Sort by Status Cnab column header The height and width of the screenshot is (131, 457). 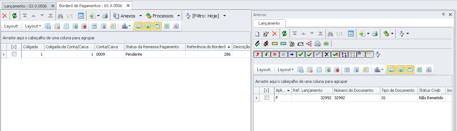point(432,90)
